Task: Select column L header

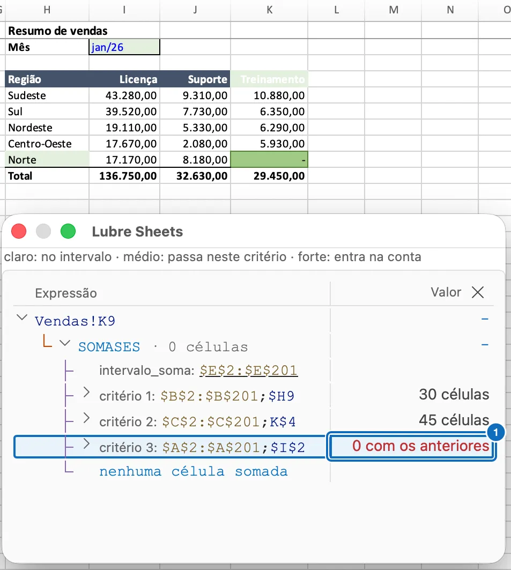Action: coord(337,10)
